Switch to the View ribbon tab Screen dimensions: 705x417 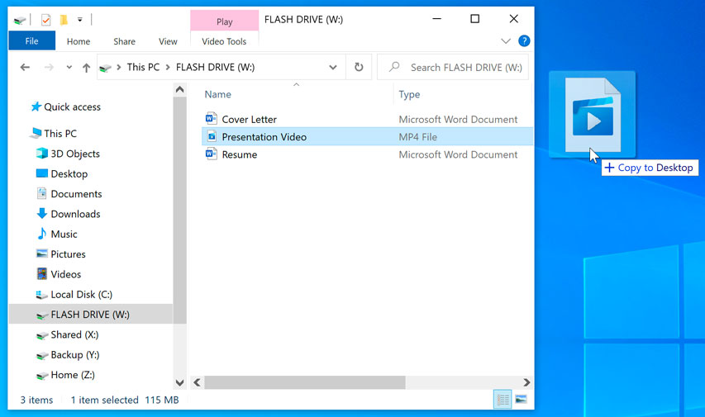tap(168, 41)
